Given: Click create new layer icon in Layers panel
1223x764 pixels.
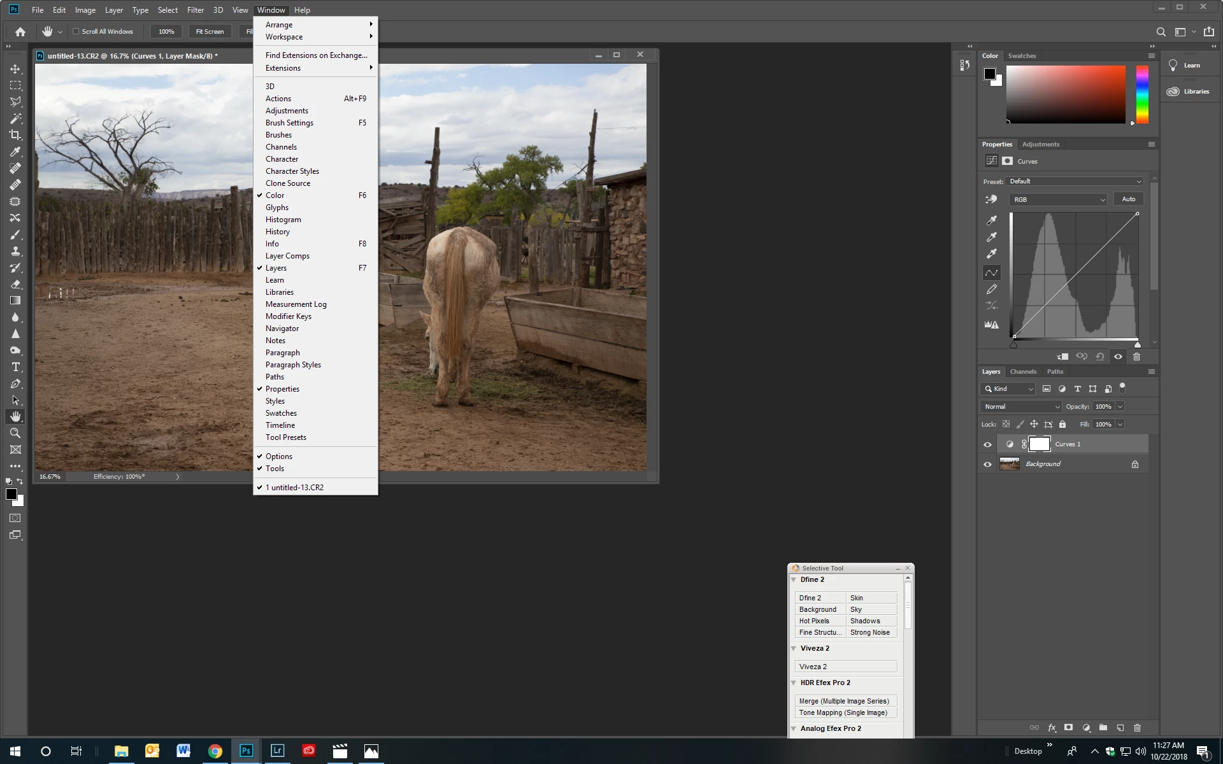Looking at the screenshot, I should point(1120,727).
